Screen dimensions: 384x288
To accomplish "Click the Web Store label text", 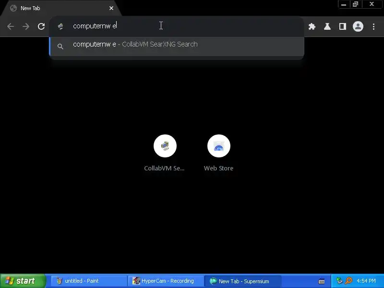I will [218, 168].
